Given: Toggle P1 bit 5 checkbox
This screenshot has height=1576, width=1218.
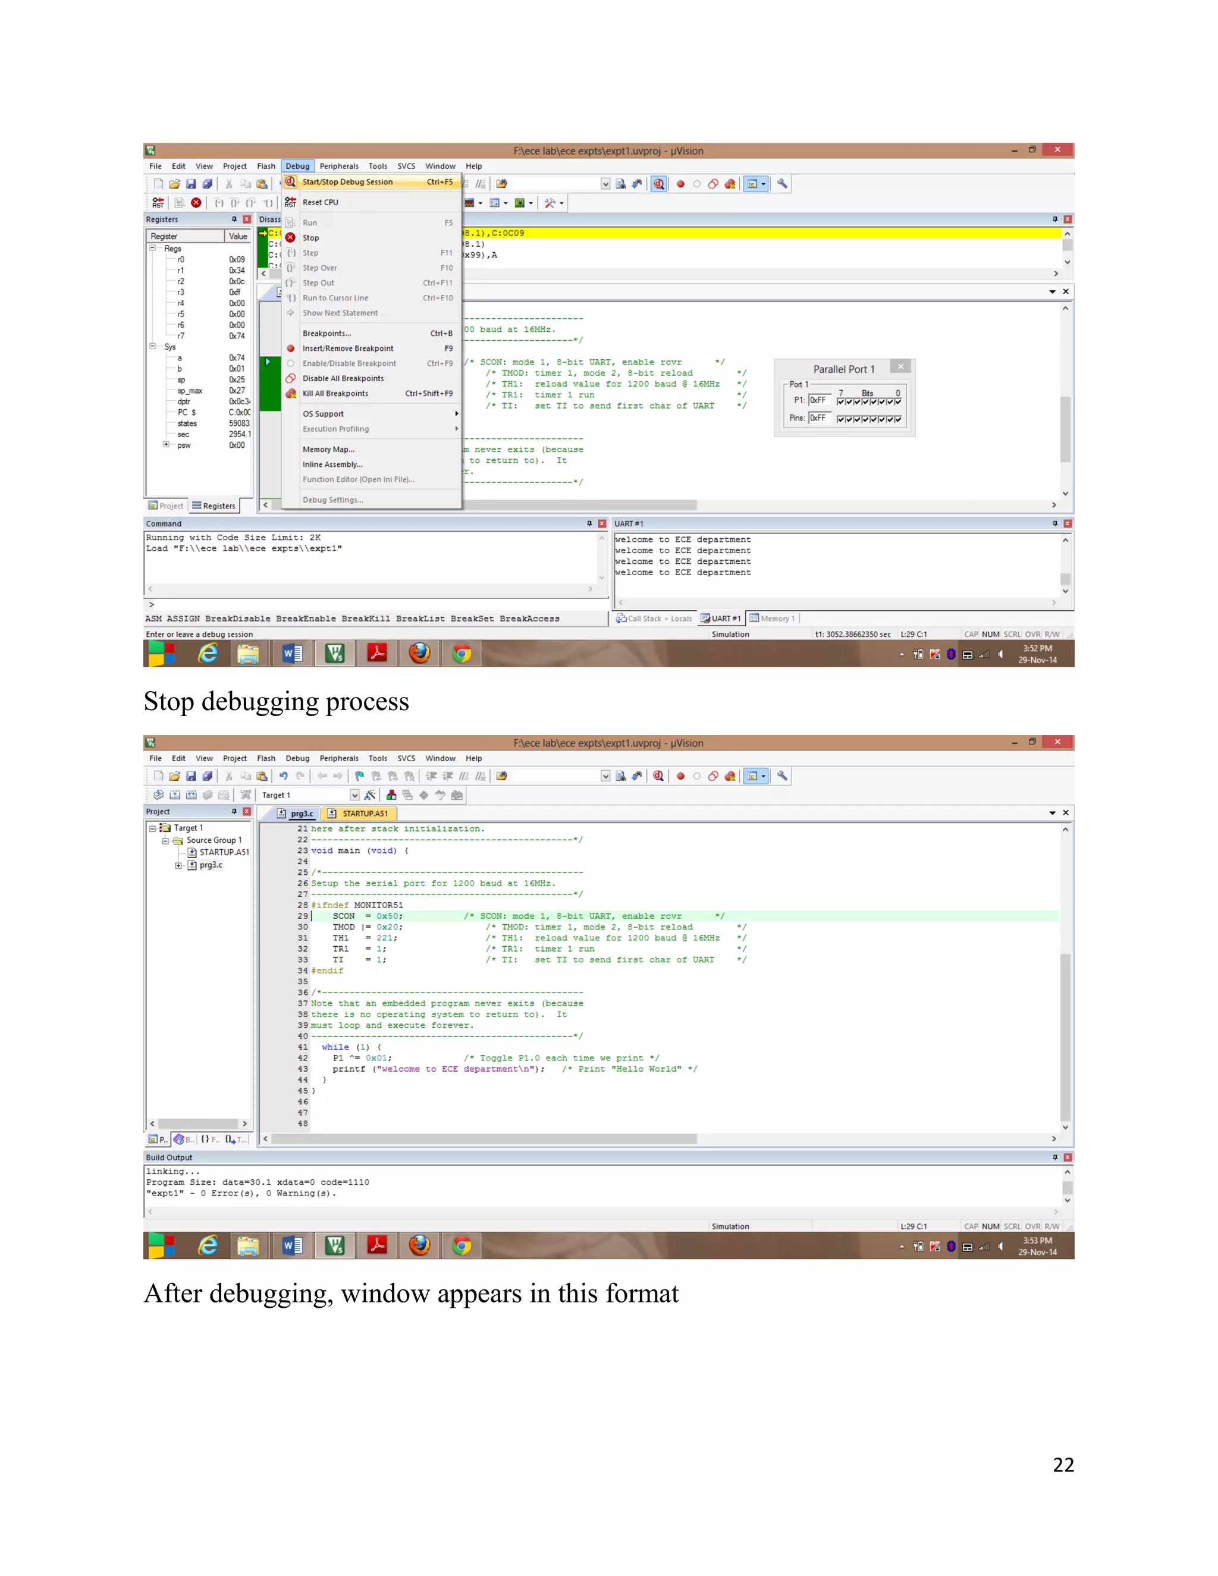Looking at the screenshot, I should [x=857, y=402].
